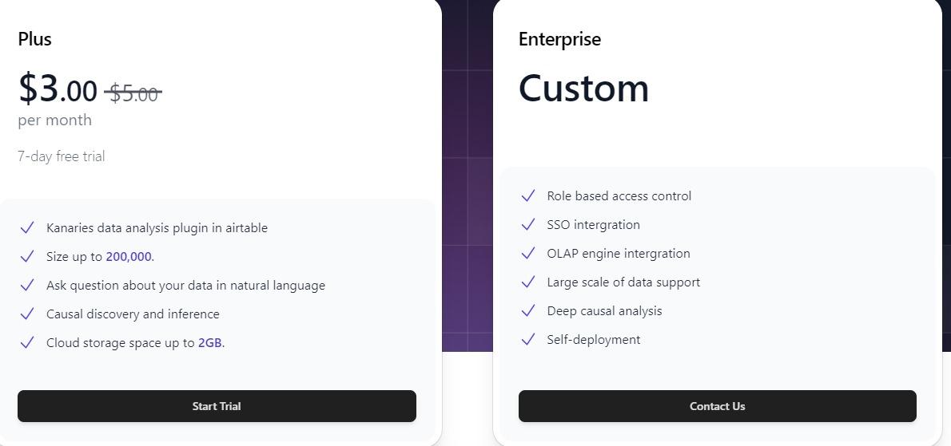Screen dimensions: 951x446
Task: Click checkmark beside Cloud storage space
Action: [x=26, y=342]
